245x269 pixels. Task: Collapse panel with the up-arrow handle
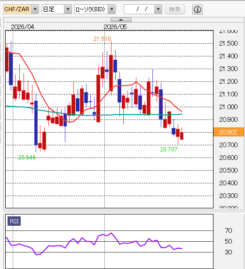121,20
